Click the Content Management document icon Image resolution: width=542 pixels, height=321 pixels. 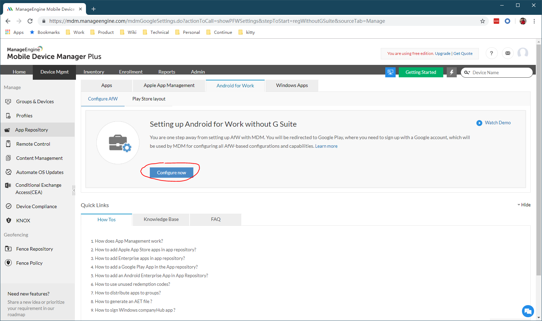[x=8, y=158]
